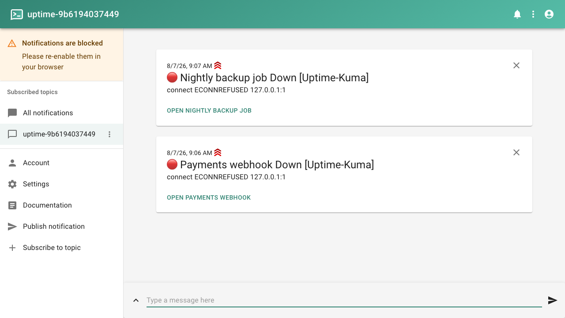The width and height of the screenshot is (565, 318).
Task: Toggle the notification bell icon in header
Action: click(x=517, y=14)
